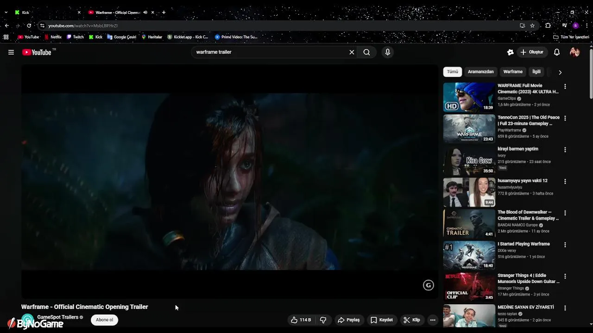Image resolution: width=593 pixels, height=333 pixels.
Task: Open the Twitch bookmark
Action: pos(75,37)
